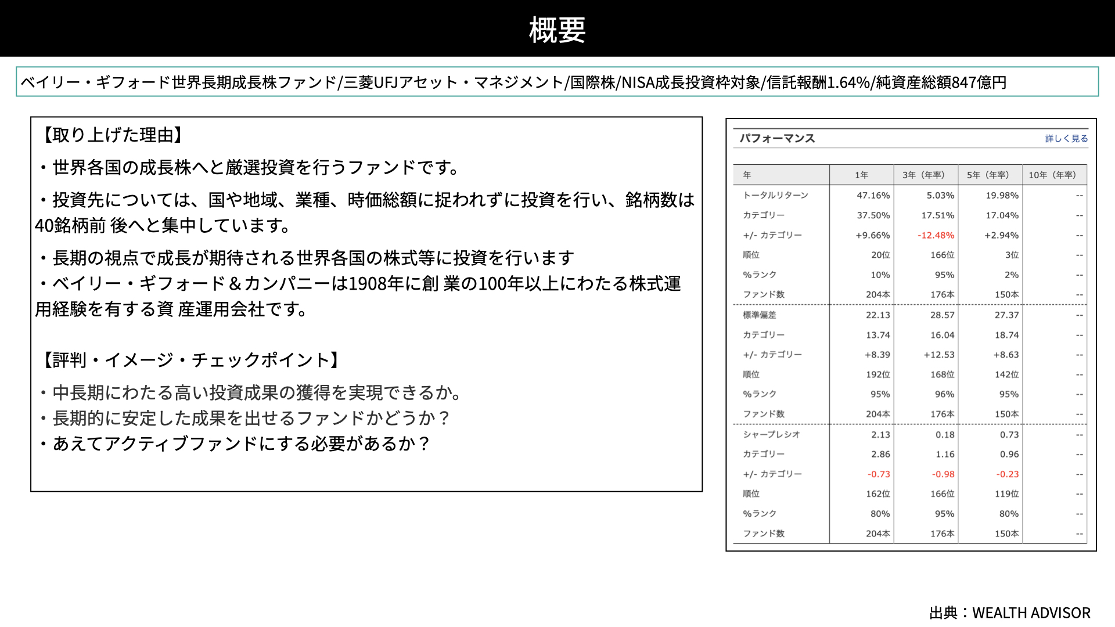The height and width of the screenshot is (627, 1115).
Task: Click the 22.13 standard deviation value
Action: tap(877, 315)
